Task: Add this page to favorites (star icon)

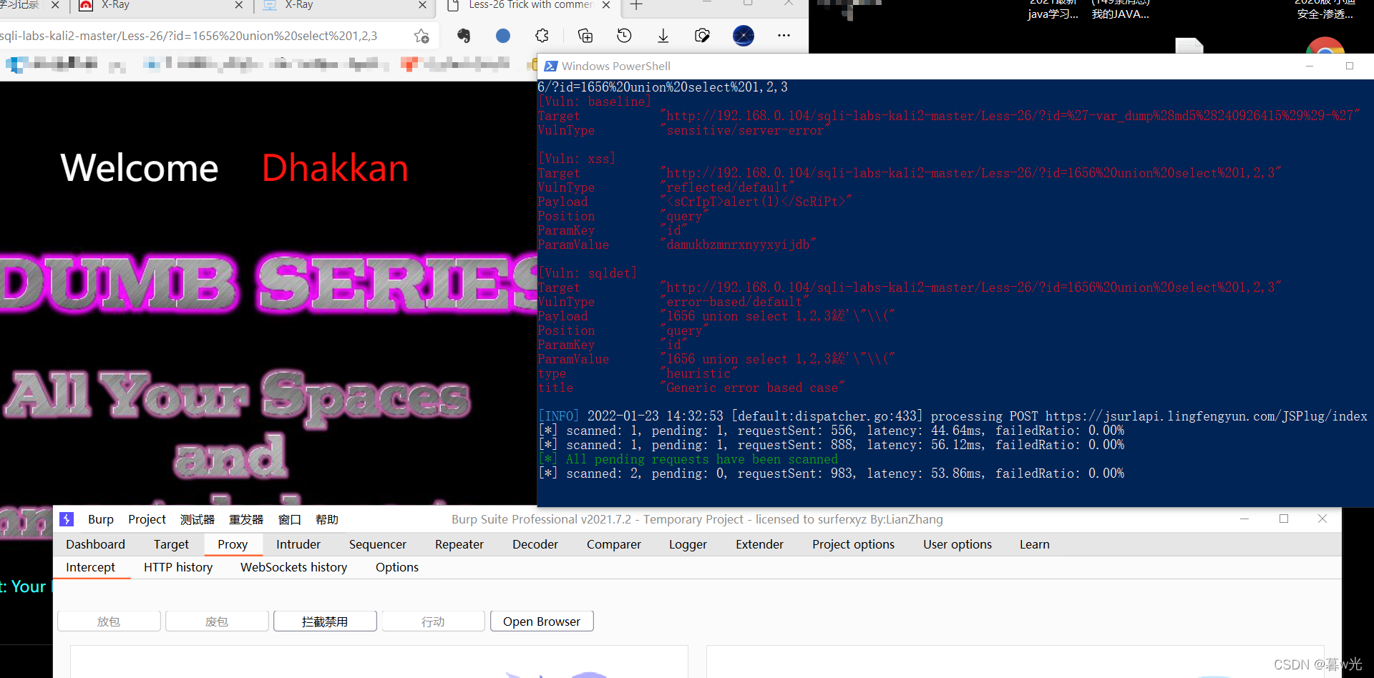Action: click(422, 36)
